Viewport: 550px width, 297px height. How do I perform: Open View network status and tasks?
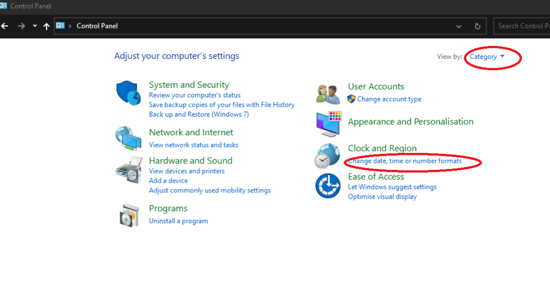click(x=193, y=145)
